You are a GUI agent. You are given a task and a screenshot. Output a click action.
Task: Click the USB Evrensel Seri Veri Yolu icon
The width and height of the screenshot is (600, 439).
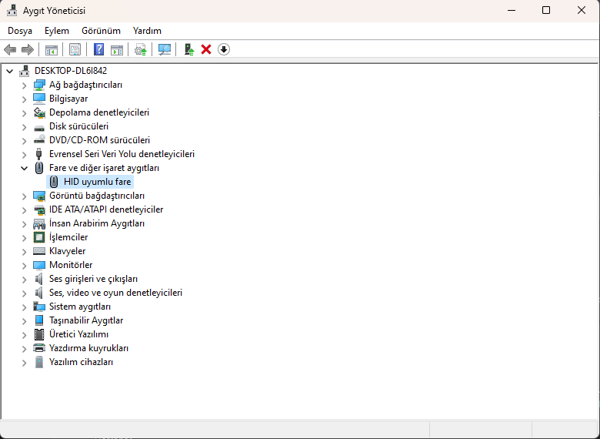coord(38,154)
